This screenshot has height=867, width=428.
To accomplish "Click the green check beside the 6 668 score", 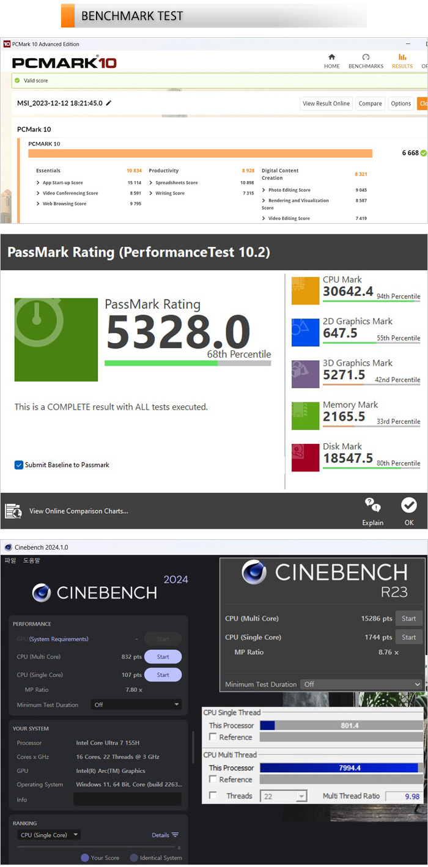I will point(424,153).
